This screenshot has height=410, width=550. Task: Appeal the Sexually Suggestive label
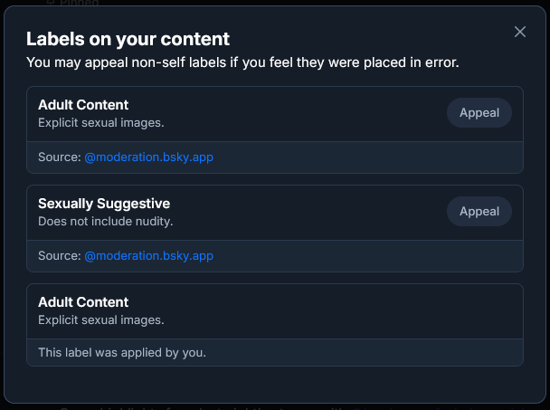[x=479, y=212]
